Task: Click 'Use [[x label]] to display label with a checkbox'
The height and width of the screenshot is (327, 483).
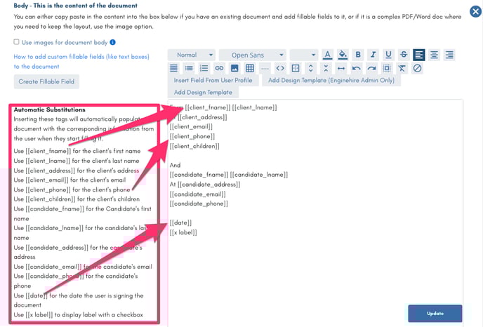Action: coord(78,314)
